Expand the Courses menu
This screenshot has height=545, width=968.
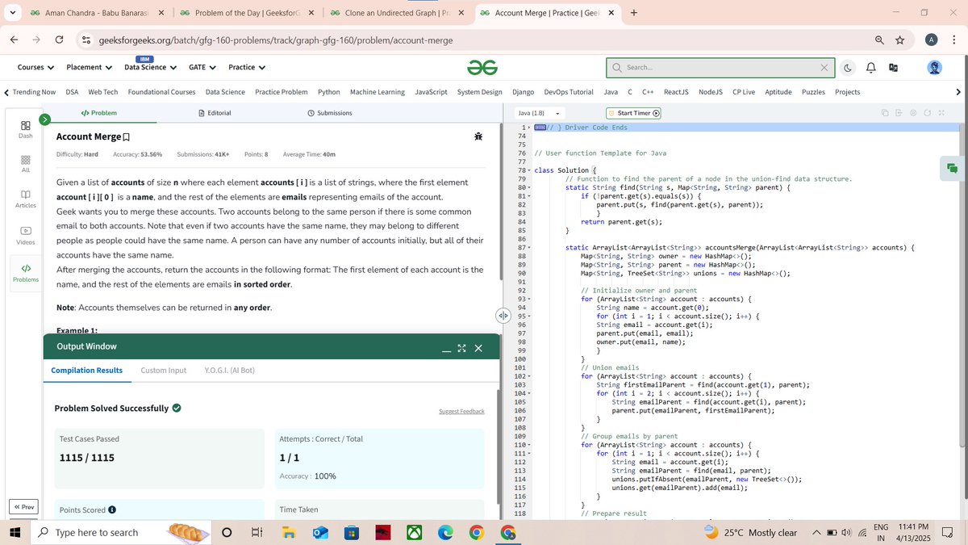(x=35, y=67)
